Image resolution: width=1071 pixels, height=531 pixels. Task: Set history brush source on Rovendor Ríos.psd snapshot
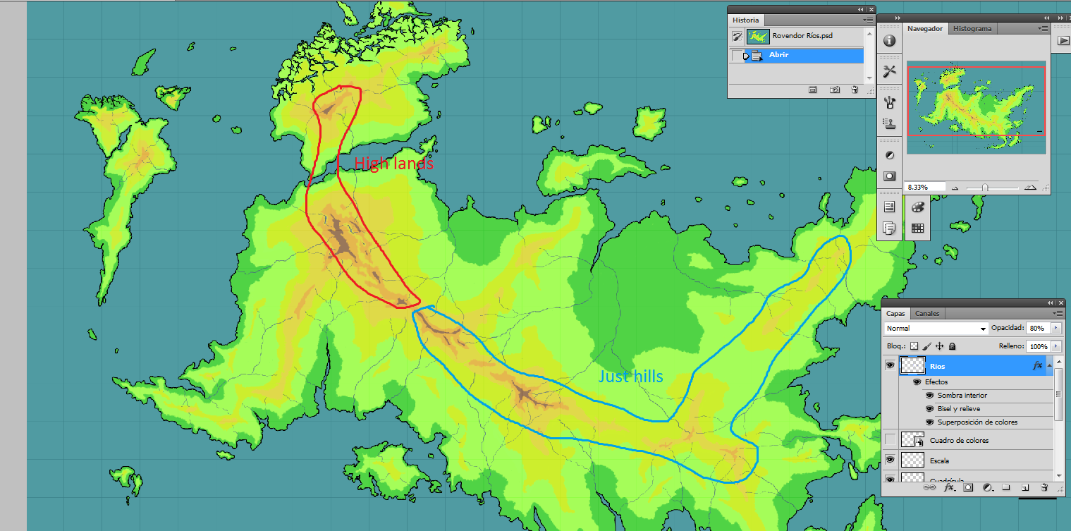tap(738, 35)
